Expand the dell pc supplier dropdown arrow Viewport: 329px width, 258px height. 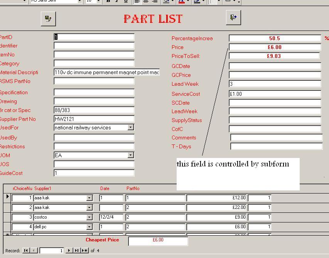pyautogui.click(x=89, y=227)
